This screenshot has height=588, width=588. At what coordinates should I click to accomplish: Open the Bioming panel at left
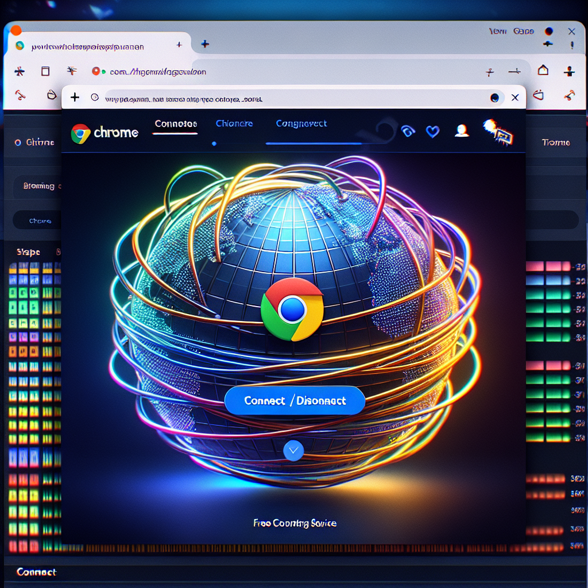pyautogui.click(x=38, y=186)
